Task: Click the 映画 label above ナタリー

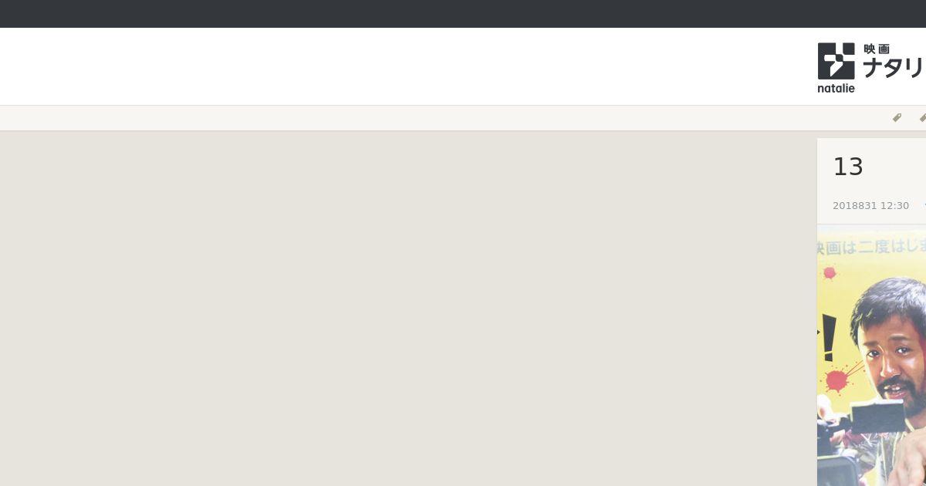Action: tap(877, 49)
